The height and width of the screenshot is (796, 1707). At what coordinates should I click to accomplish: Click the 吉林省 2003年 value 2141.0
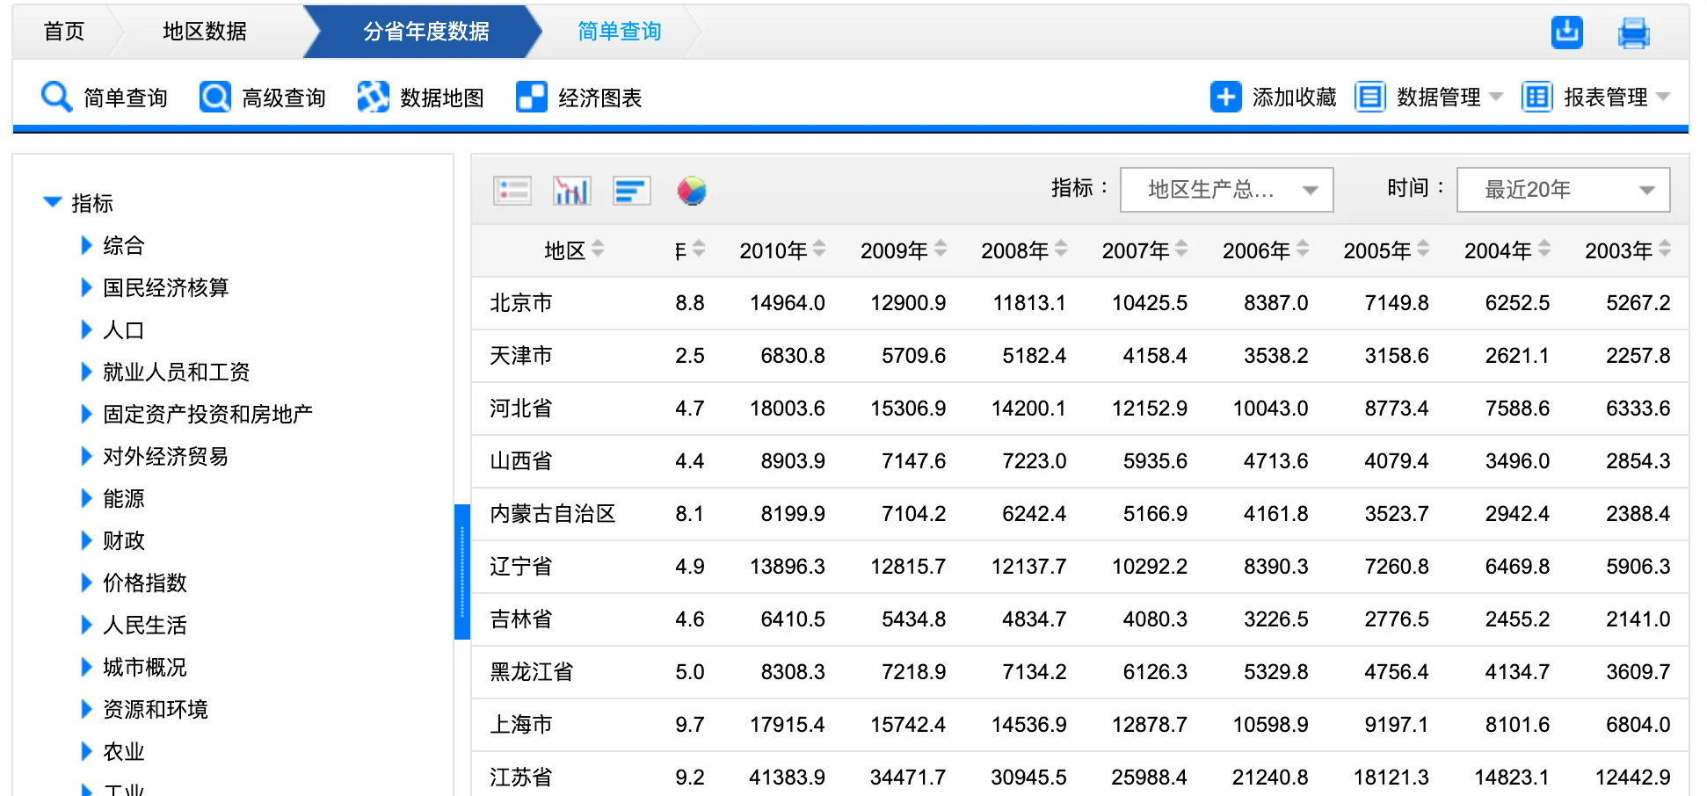[x=1638, y=619]
